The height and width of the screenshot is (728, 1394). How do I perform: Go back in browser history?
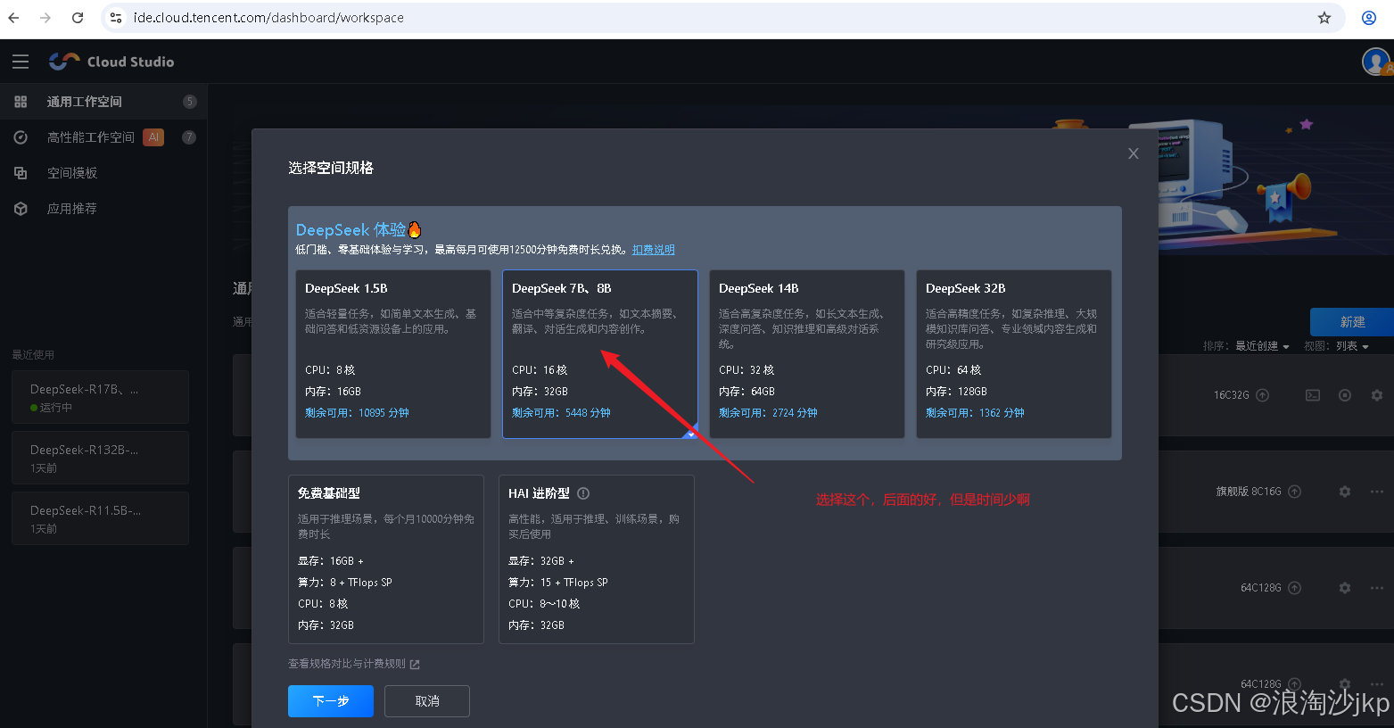(x=13, y=18)
